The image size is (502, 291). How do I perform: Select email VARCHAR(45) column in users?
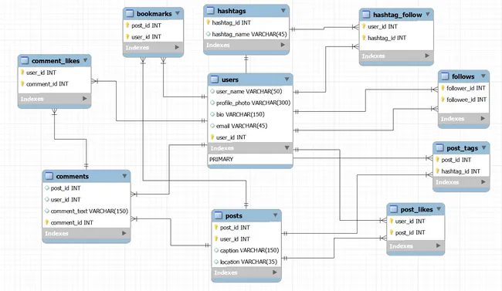(250, 126)
